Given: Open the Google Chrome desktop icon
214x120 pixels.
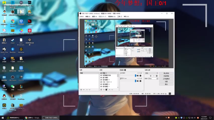Looking at the screenshot, I should tap(13, 23).
